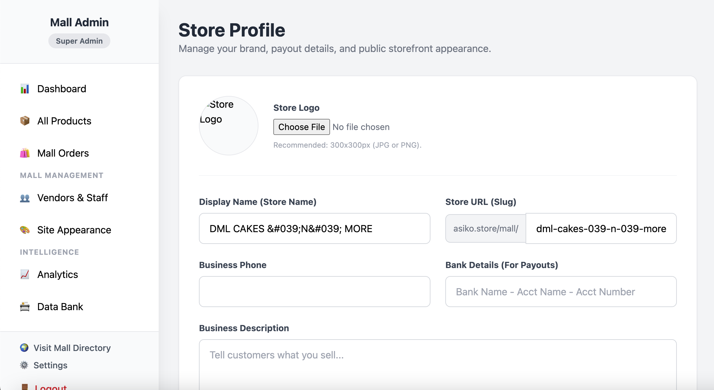
Task: Click the Site Appearance palette icon
Action: click(25, 230)
